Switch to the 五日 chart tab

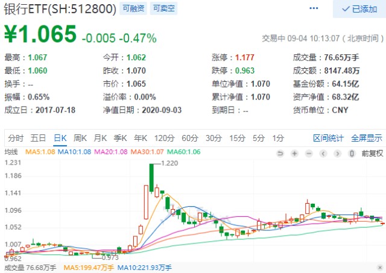[x=38, y=138]
